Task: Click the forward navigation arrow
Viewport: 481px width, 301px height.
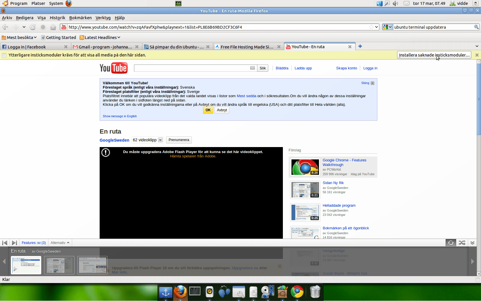Action: coord(15,27)
